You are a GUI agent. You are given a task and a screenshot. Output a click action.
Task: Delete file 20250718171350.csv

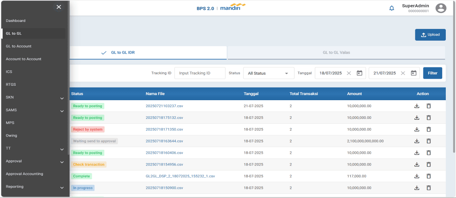tap(429, 129)
